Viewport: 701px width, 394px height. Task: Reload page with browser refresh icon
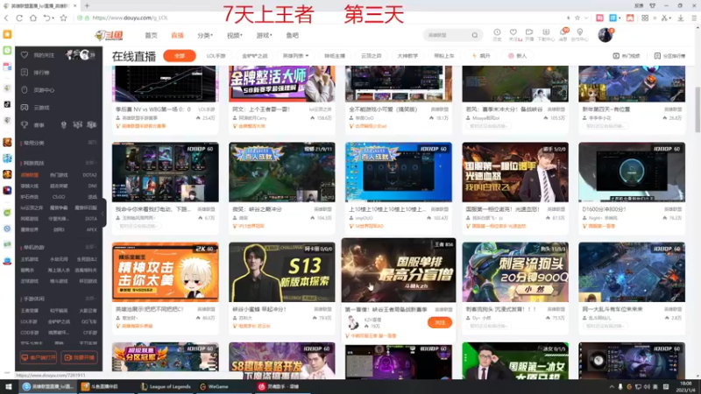click(x=19, y=18)
